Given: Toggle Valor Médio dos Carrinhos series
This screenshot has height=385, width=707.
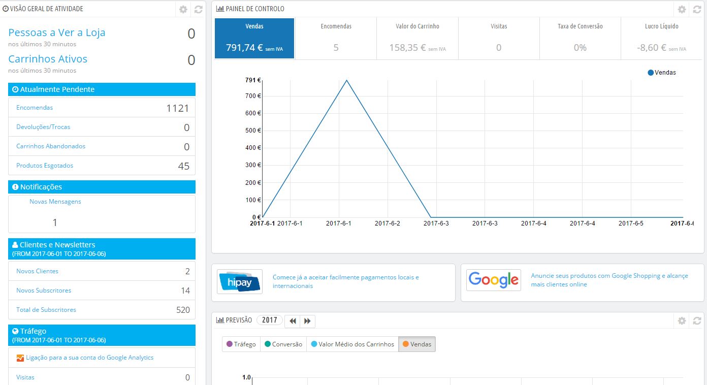Looking at the screenshot, I should click(x=352, y=344).
